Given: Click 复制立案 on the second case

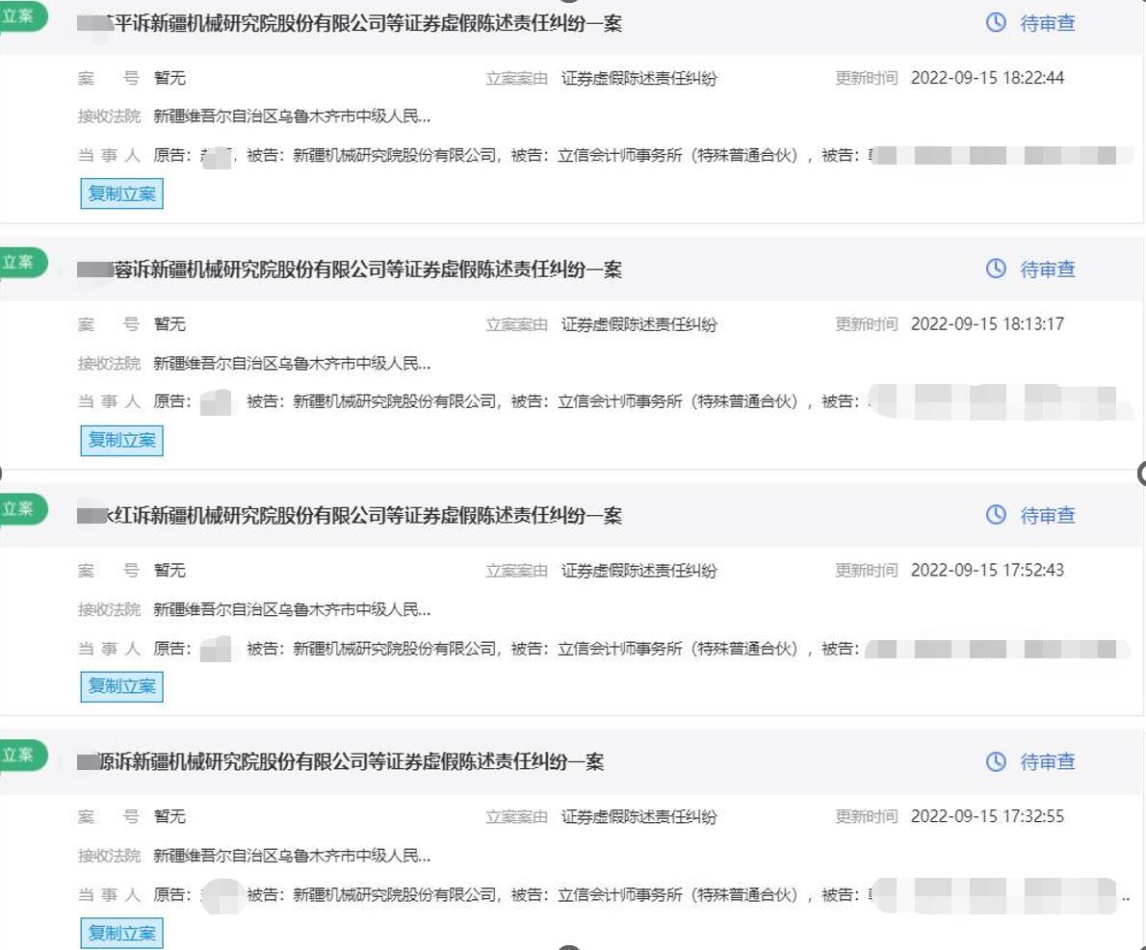Looking at the screenshot, I should pos(120,440).
